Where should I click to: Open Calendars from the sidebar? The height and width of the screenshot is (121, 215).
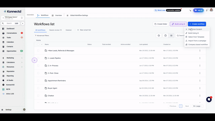[10, 42]
